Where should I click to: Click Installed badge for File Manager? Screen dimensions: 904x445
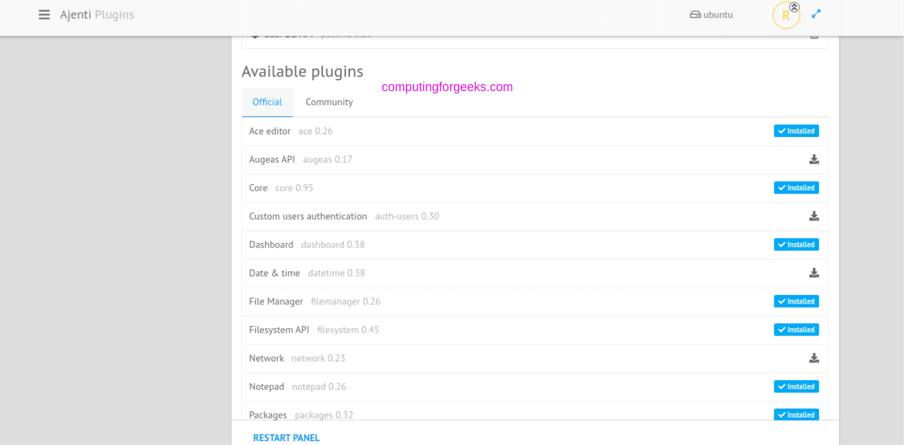point(796,301)
